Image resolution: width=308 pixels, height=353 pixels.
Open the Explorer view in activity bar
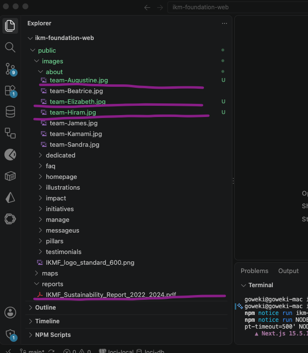coord(10,26)
